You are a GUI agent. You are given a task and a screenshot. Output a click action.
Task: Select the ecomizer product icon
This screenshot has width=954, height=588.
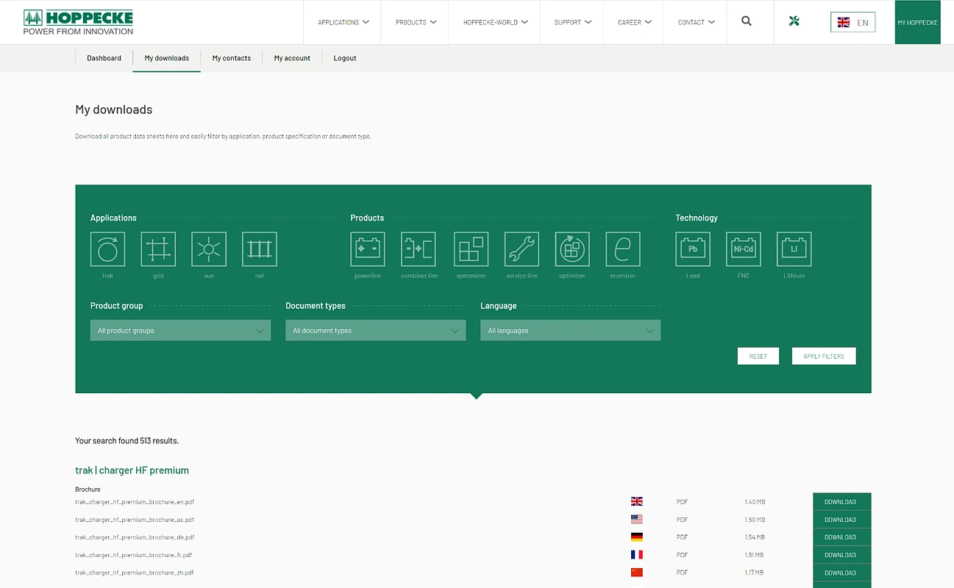(622, 249)
